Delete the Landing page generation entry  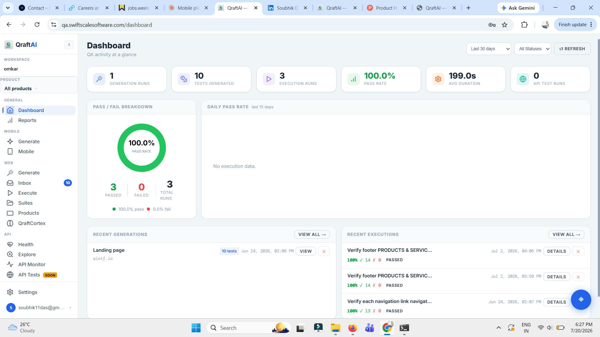point(324,251)
